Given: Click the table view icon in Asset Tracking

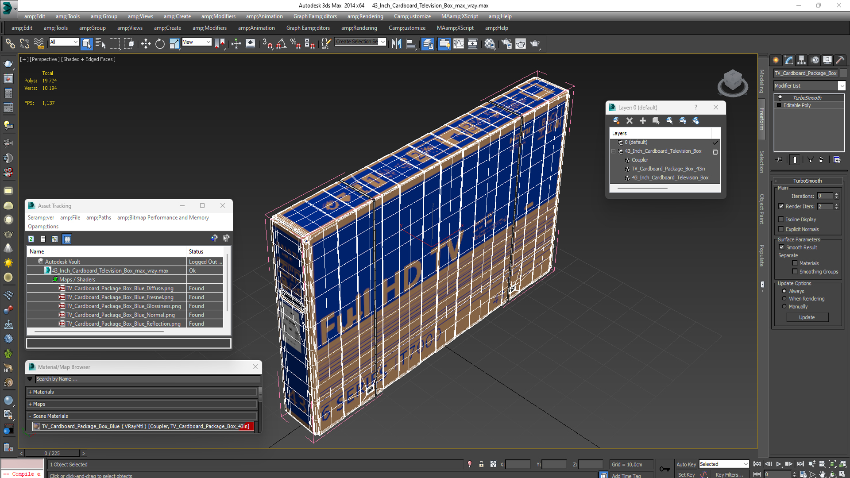Looking at the screenshot, I should click(67, 239).
